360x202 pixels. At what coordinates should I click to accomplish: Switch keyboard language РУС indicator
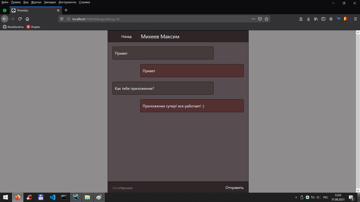326,197
